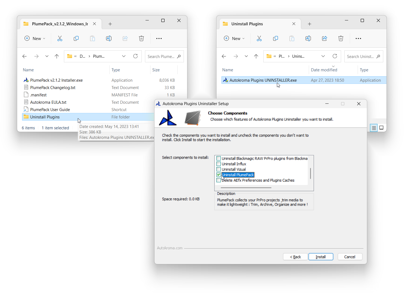411x303 pixels.
Task: Expand New dropdown in PlumePack window
Action: point(35,38)
